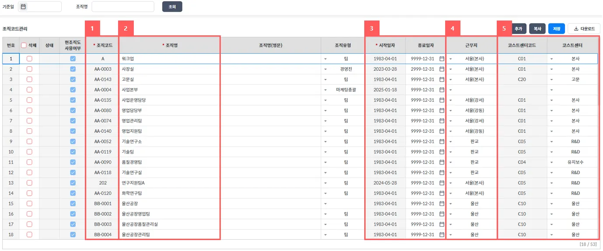Open end-date calendar icon for 사업운영담당 row
603x251 pixels.
(442, 100)
